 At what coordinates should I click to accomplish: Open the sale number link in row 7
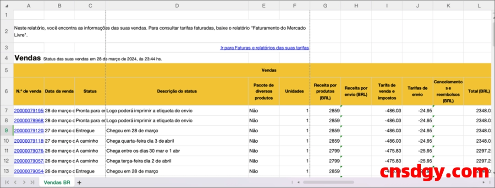28,111
